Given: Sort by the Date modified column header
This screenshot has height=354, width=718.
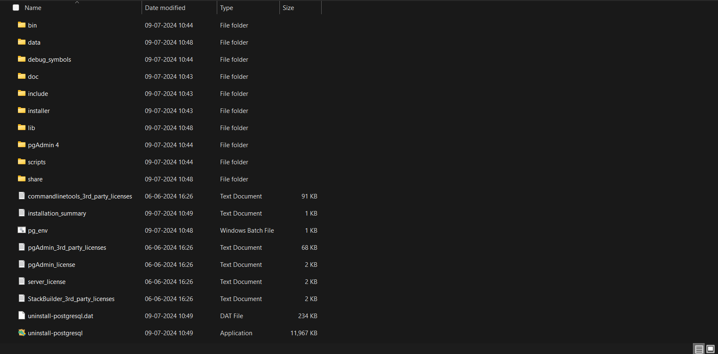Looking at the screenshot, I should (165, 8).
